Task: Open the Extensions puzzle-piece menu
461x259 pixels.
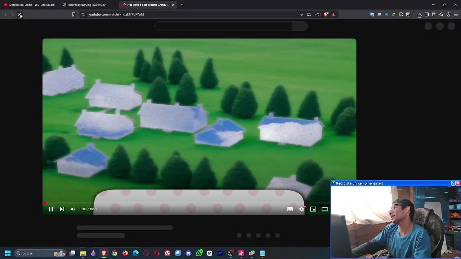Action: (x=401, y=14)
